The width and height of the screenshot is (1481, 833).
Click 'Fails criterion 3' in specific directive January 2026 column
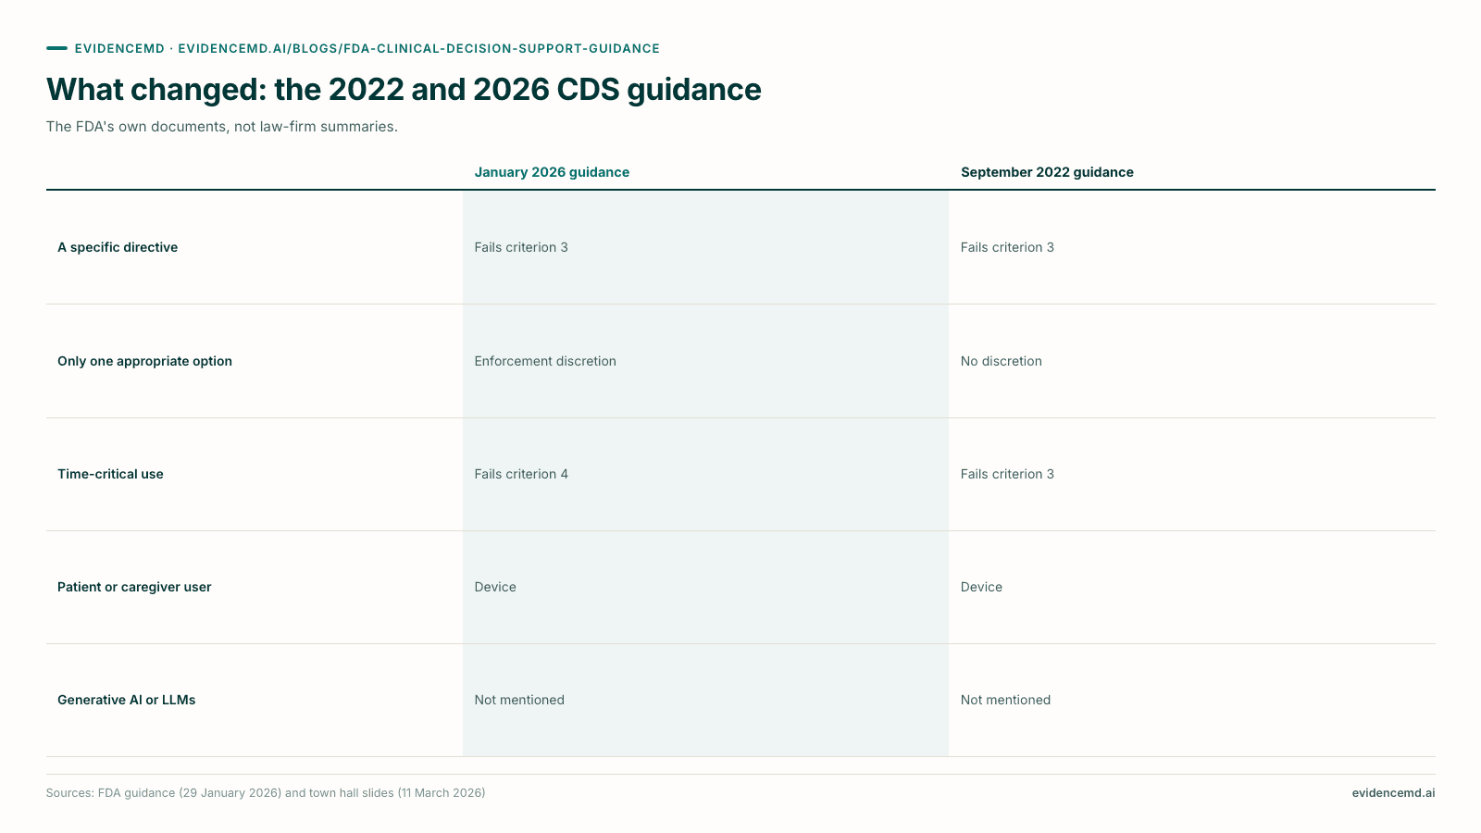pos(521,247)
